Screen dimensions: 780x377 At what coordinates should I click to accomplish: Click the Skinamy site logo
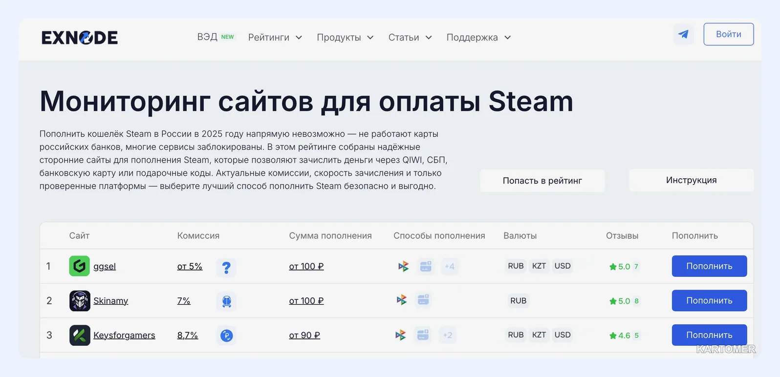80,301
